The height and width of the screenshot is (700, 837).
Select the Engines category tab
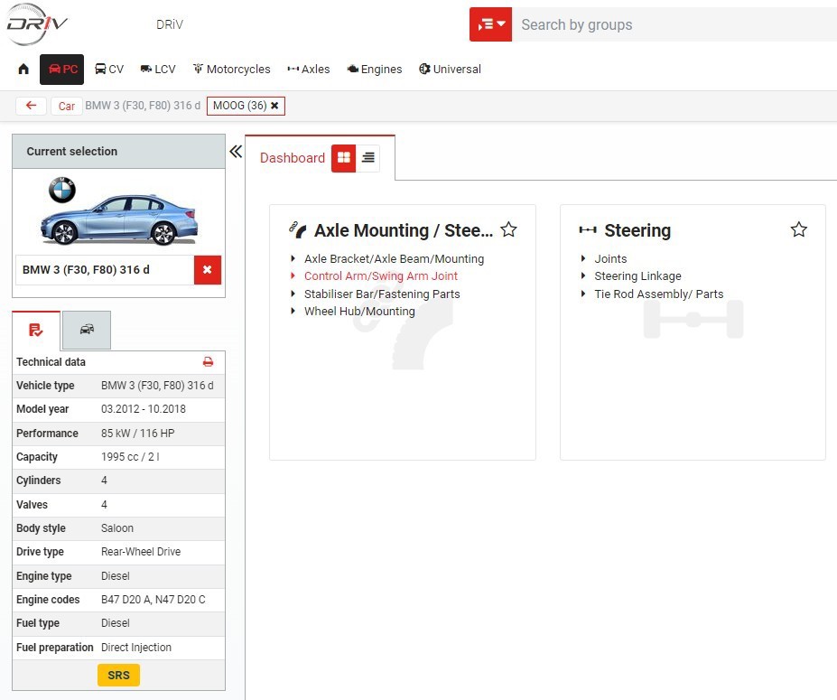pyautogui.click(x=374, y=70)
